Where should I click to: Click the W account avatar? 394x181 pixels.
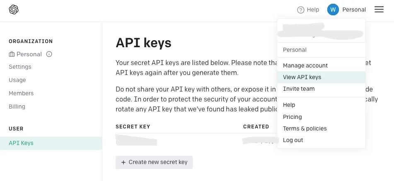point(333,10)
